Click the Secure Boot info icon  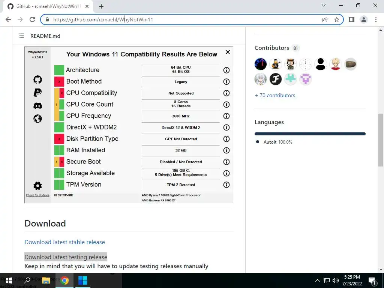(226, 162)
